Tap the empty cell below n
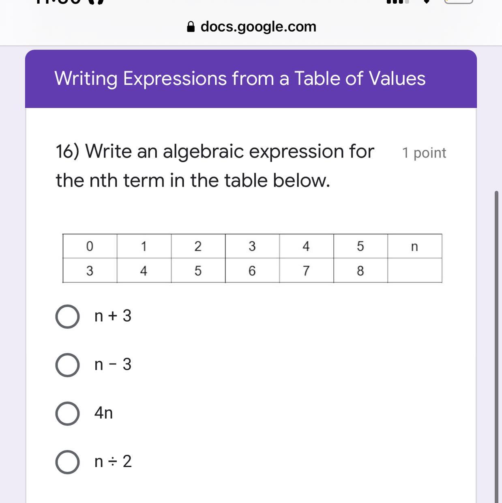Image resolution: width=502 pixels, height=503 pixels. coord(414,271)
